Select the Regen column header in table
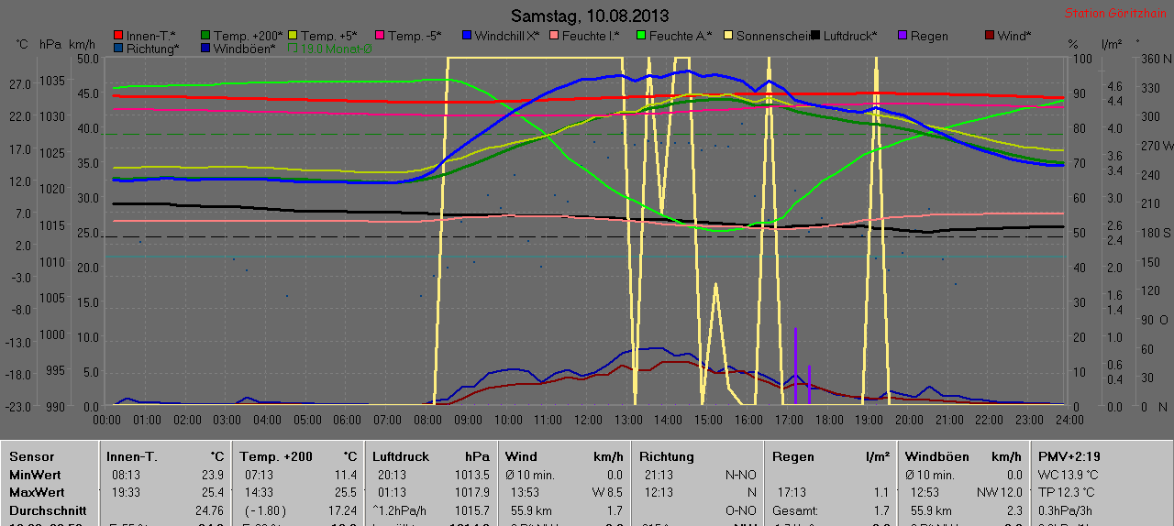Viewport: 1174px width, 526px height. pos(793,456)
